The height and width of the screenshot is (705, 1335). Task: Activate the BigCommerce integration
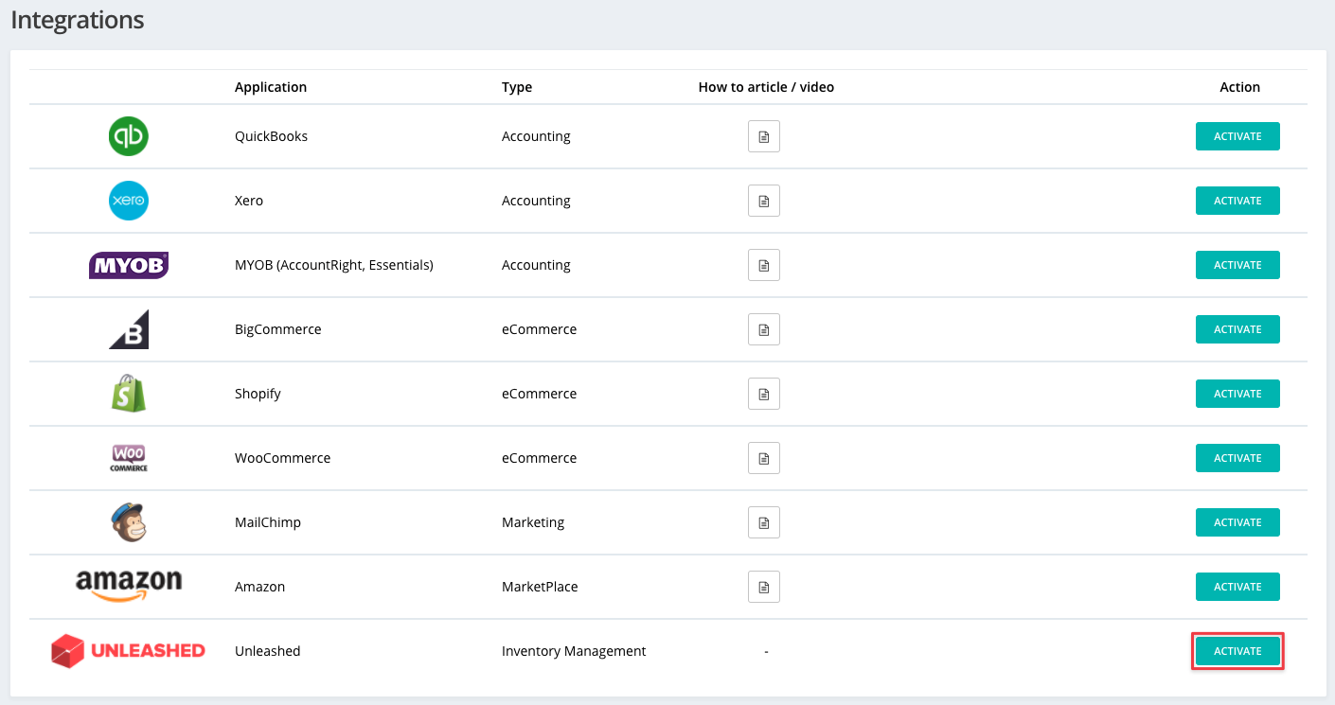tap(1237, 329)
